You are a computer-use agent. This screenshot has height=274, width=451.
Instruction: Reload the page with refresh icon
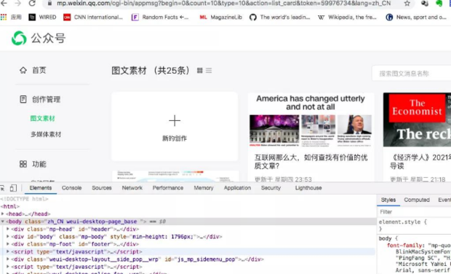click(x=32, y=3)
